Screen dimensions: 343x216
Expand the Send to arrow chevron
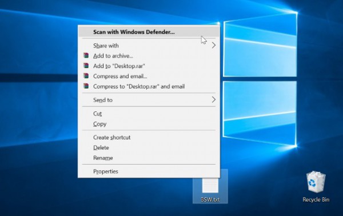click(213, 99)
